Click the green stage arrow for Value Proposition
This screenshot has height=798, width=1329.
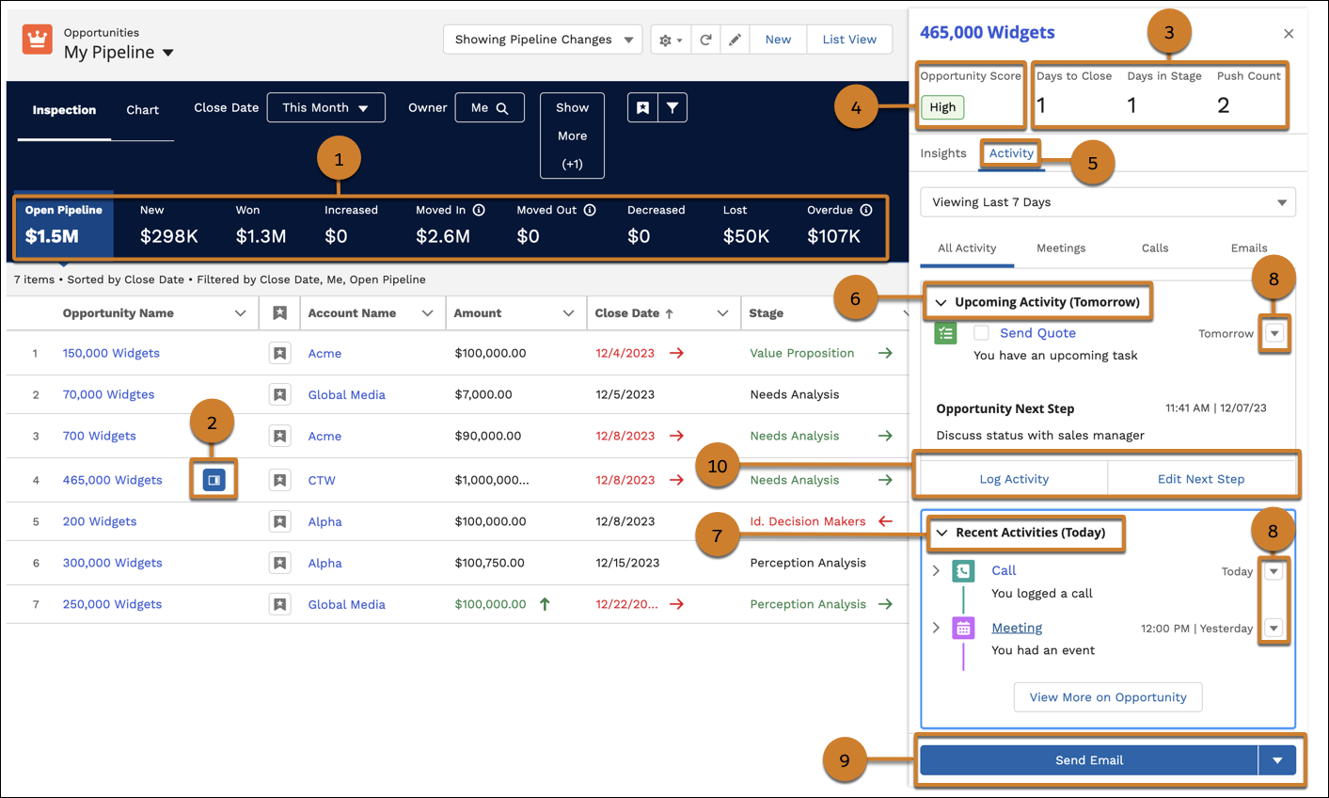click(885, 353)
